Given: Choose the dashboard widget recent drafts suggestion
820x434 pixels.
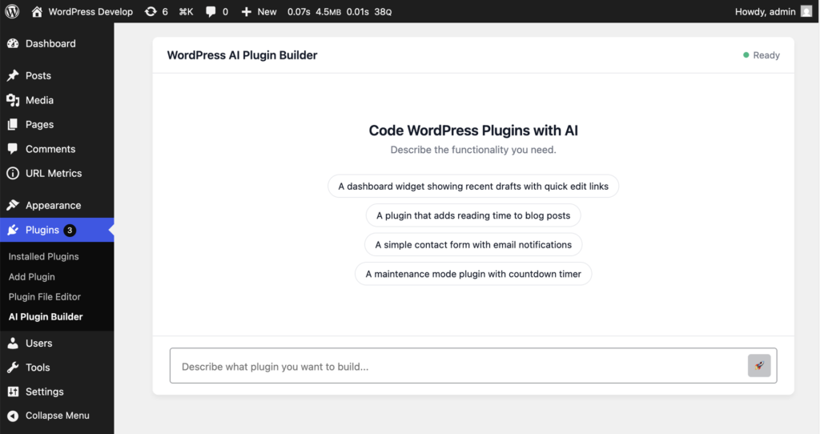Looking at the screenshot, I should pos(473,187).
